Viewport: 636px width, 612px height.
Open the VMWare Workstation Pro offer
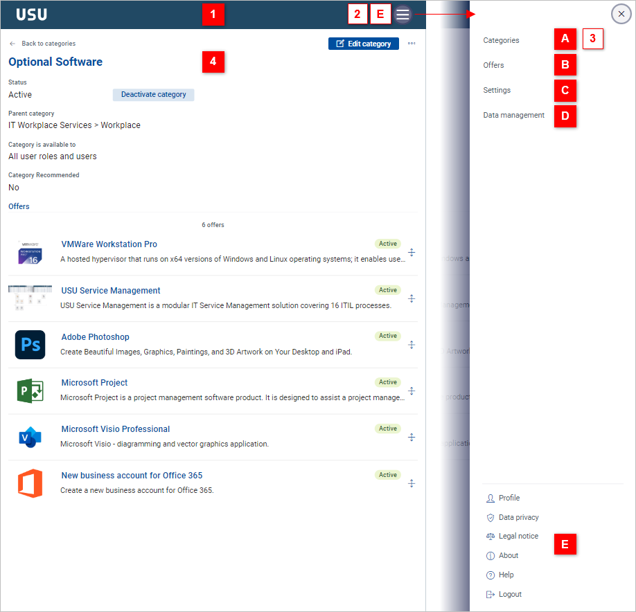coord(109,244)
